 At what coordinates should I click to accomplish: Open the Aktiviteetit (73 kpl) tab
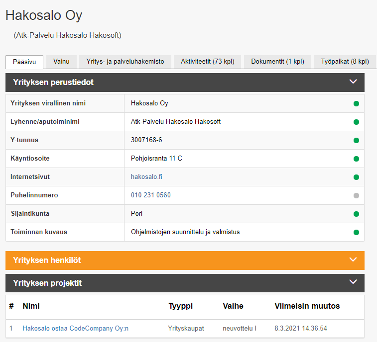point(208,62)
